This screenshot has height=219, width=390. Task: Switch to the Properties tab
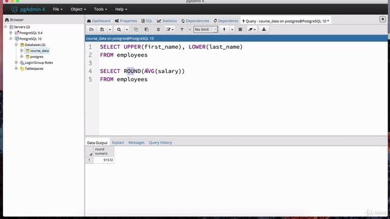[126, 21]
